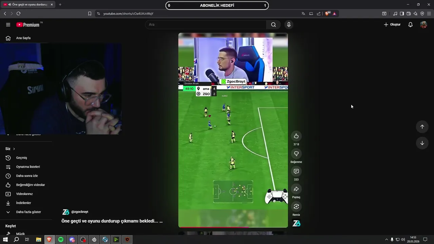Open Brave Leo AI sparkle icon
The image size is (434, 244).
(415, 14)
